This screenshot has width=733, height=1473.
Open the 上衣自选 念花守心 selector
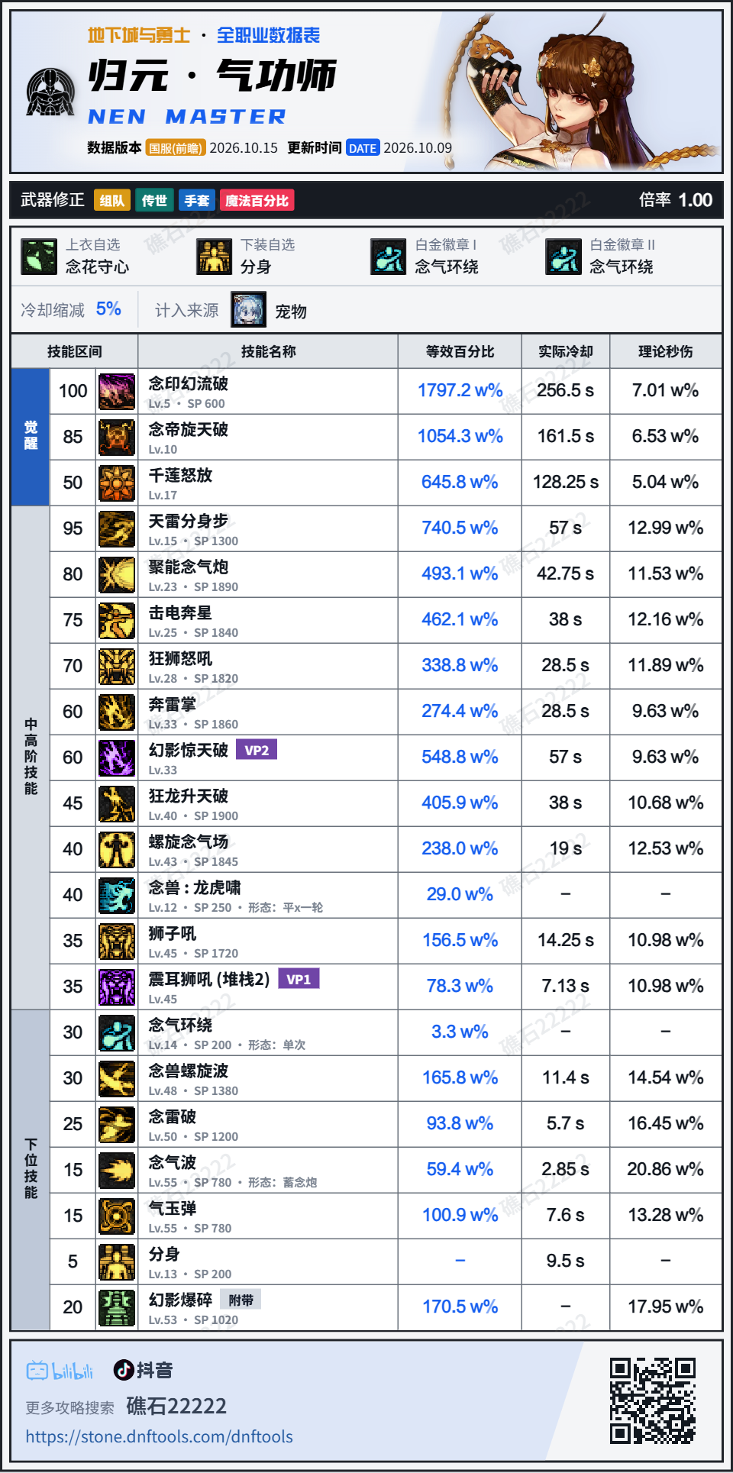(76, 257)
